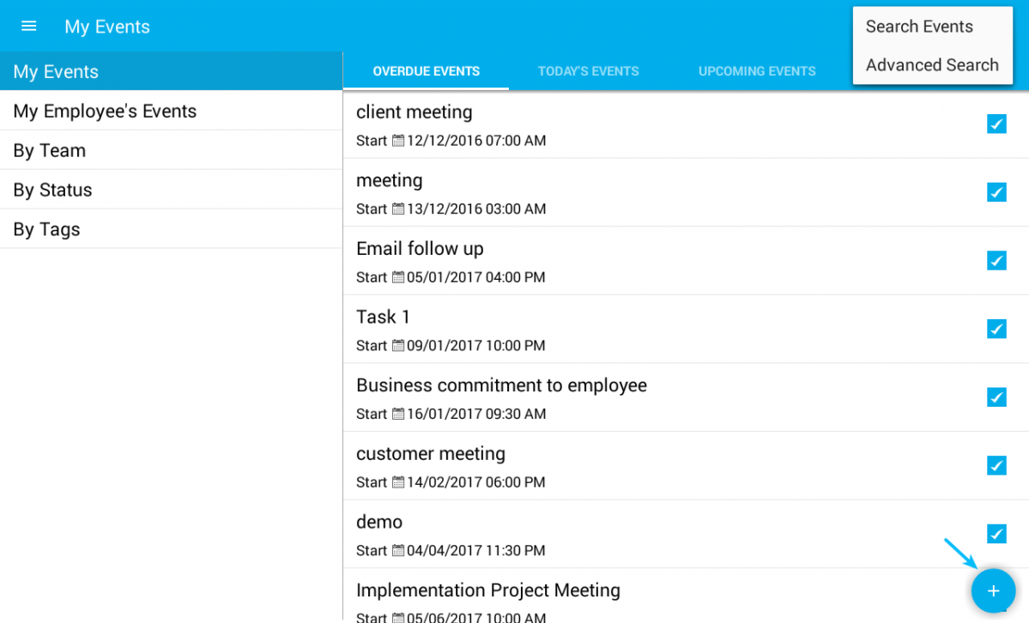1029x623 pixels.
Task: Open the hamburger navigation menu
Action: click(29, 26)
